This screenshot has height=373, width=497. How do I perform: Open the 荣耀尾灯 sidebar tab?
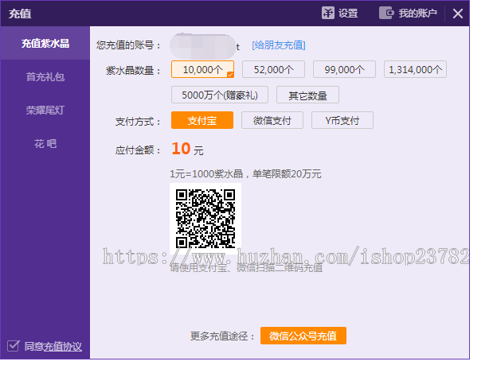[x=45, y=110]
